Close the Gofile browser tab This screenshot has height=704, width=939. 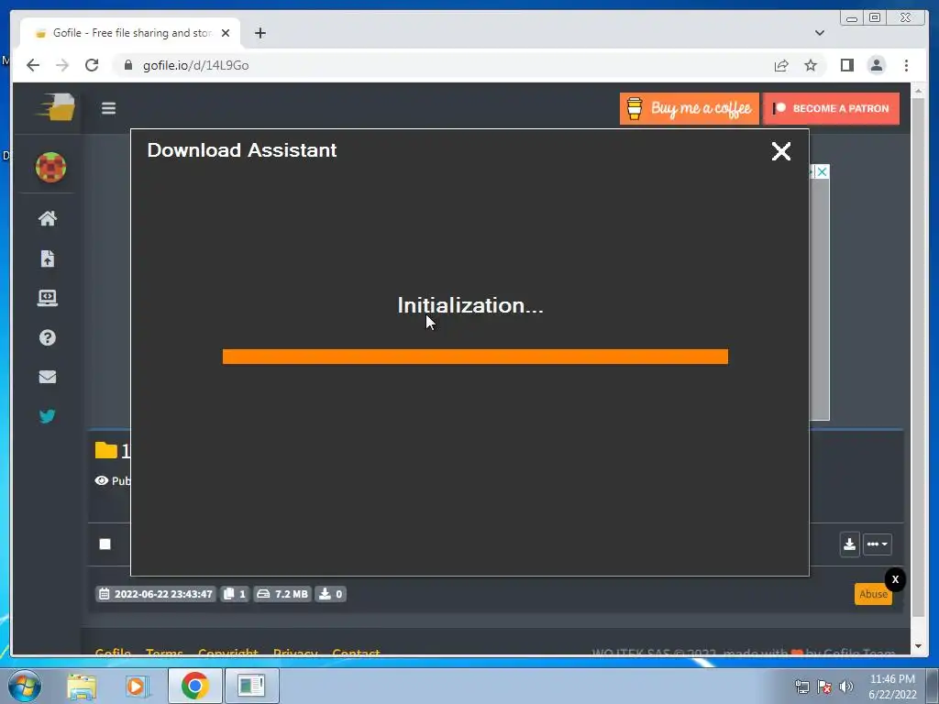(x=226, y=33)
